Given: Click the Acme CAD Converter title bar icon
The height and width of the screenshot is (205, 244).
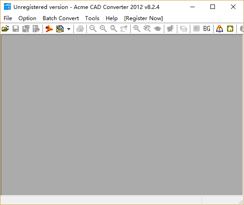Looking at the screenshot, I should point(7,7).
